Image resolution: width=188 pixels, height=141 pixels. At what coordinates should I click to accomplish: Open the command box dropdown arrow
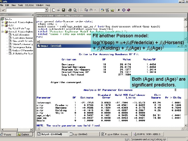[x=46, y=10]
